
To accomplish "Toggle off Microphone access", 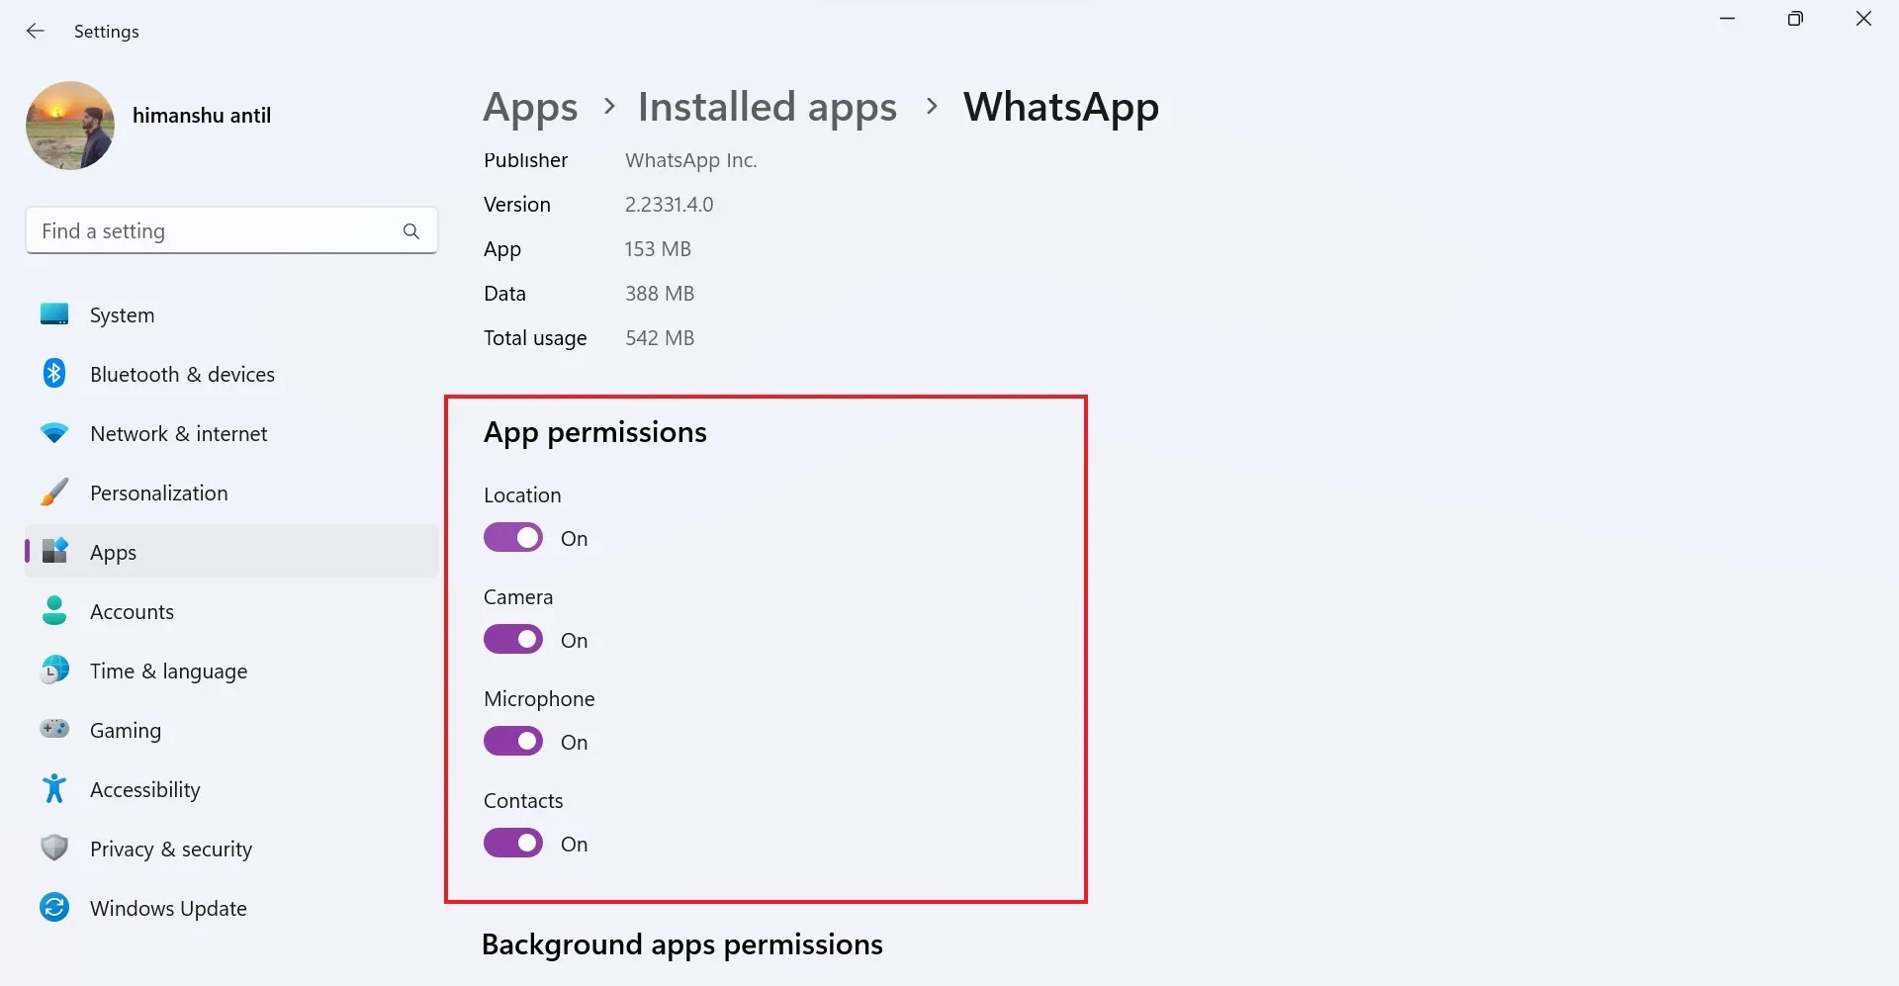I will pyautogui.click(x=512, y=741).
